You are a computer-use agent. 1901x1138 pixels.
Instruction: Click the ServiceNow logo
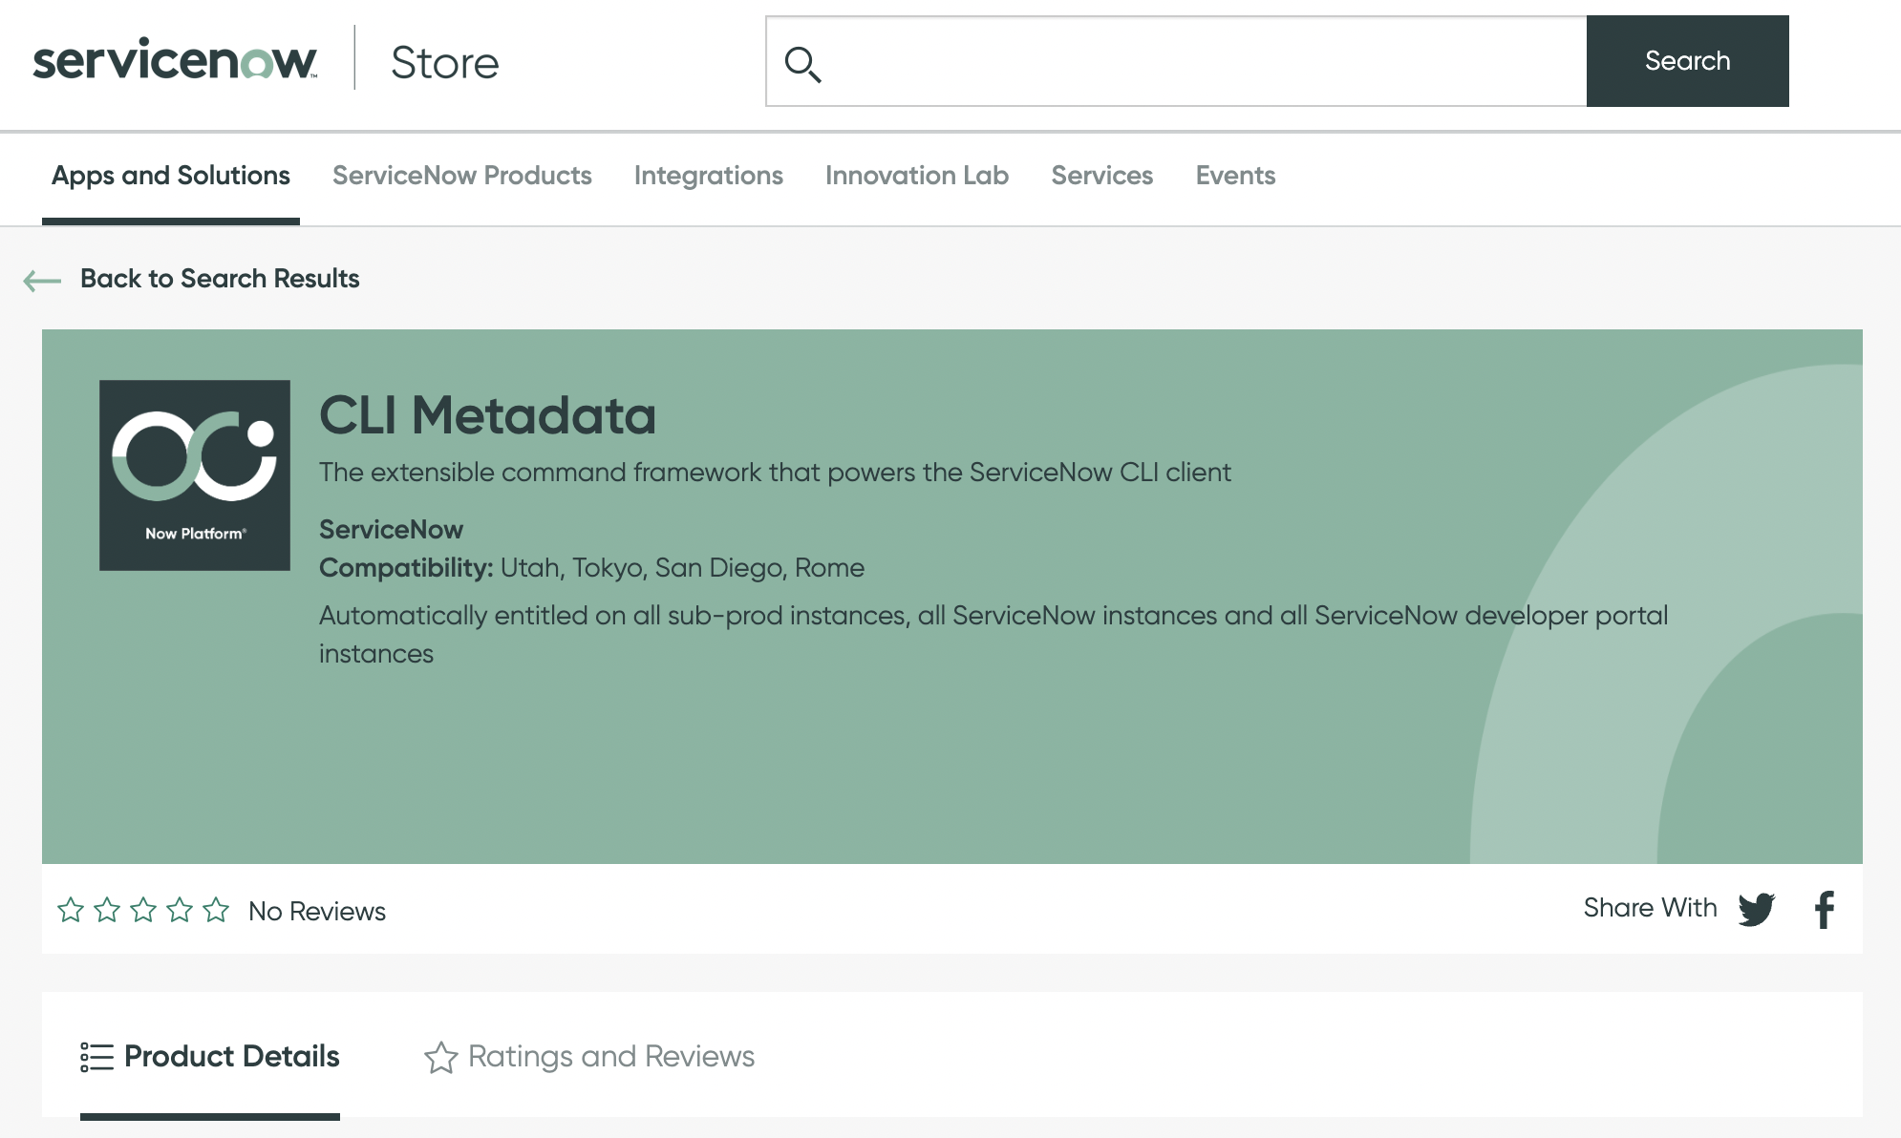pos(175,60)
